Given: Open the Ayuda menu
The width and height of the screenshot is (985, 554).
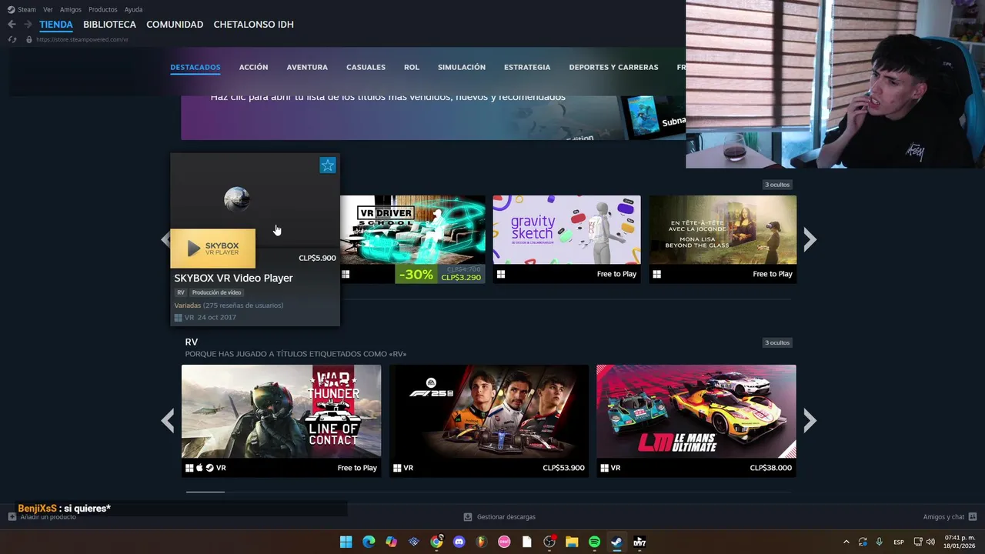Looking at the screenshot, I should [x=133, y=9].
